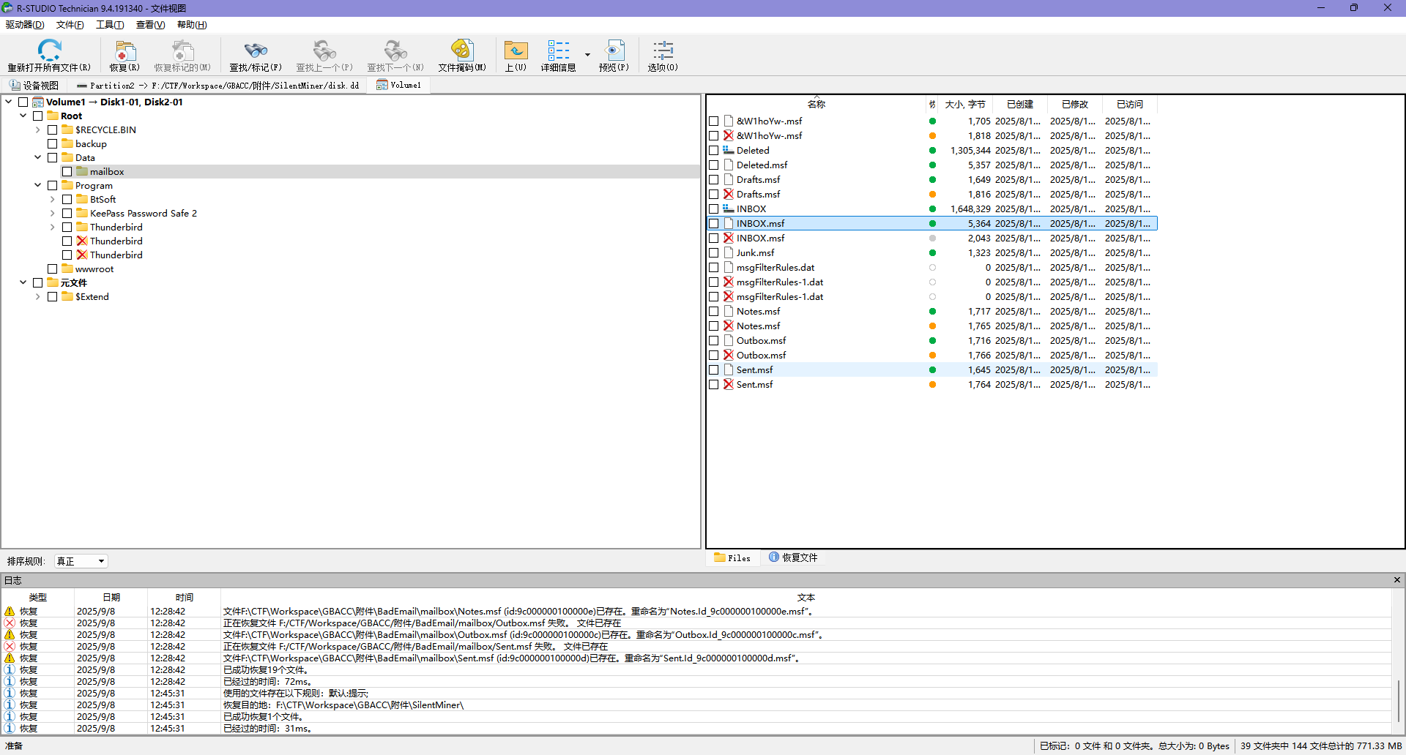Click the Recover (恢复) toolbar icon
The height and width of the screenshot is (755, 1406).
(124, 50)
